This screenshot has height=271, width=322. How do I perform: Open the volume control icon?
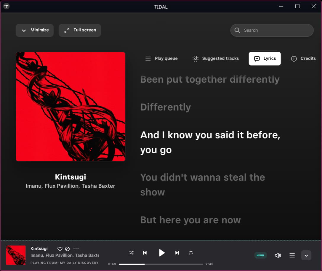[278, 255]
